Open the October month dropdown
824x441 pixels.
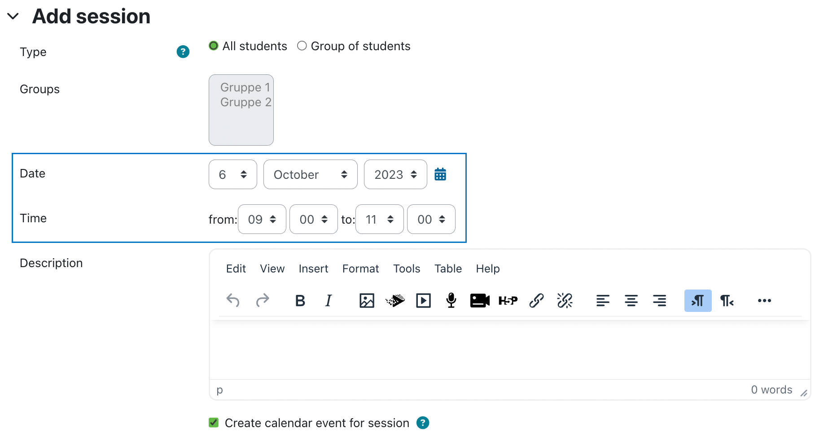tap(311, 174)
